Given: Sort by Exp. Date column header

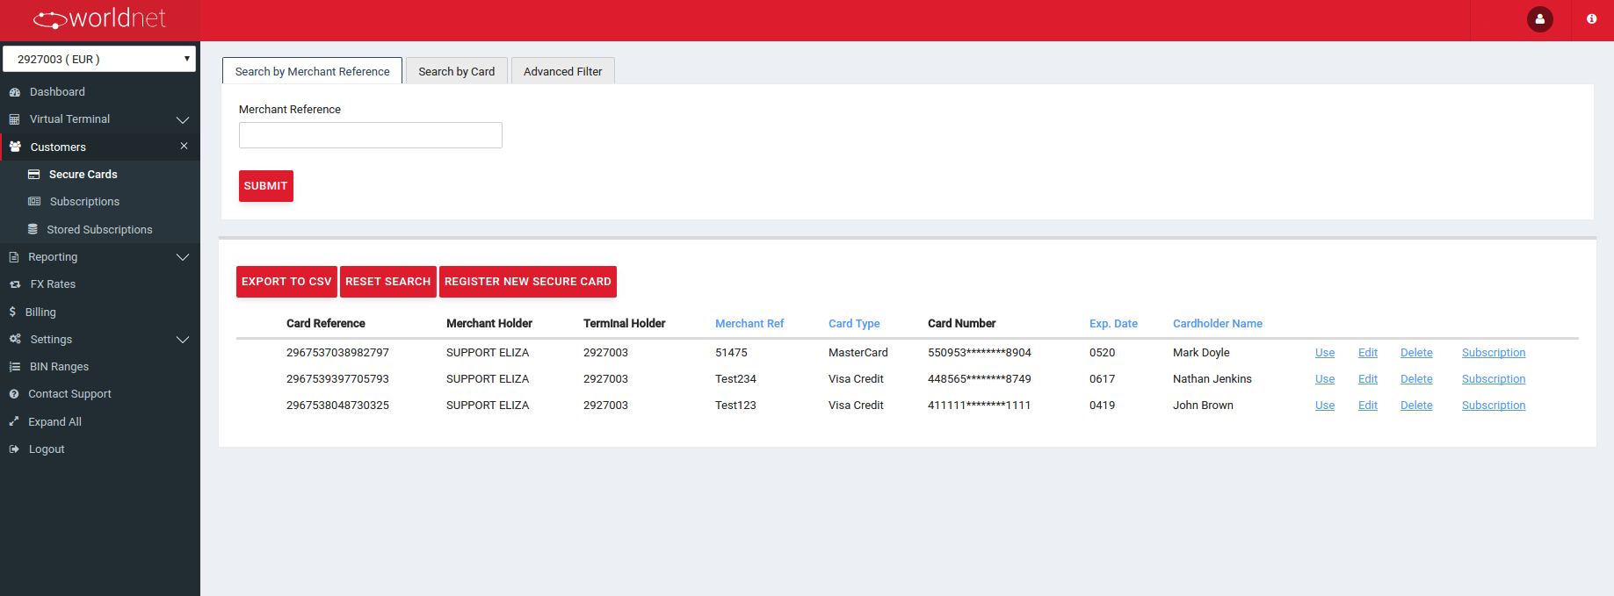Looking at the screenshot, I should point(1113,324).
